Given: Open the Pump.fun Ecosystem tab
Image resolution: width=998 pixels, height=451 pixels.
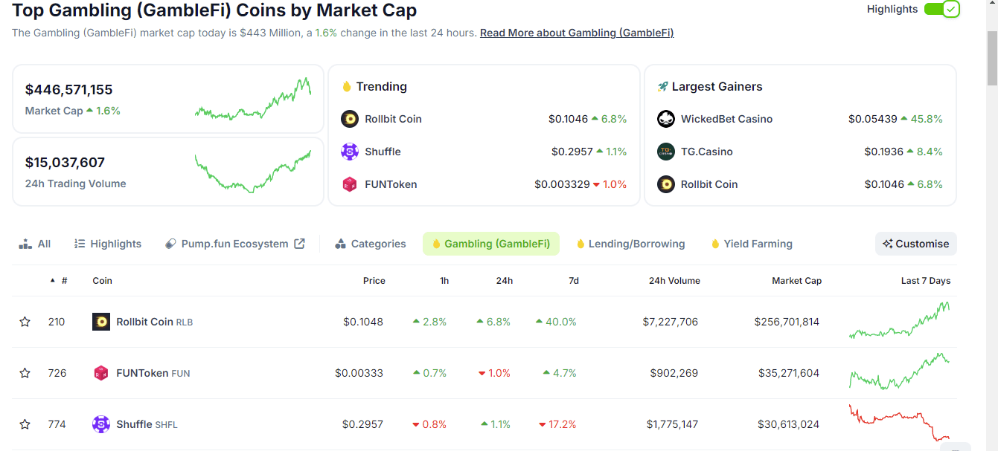Looking at the screenshot, I should (234, 244).
